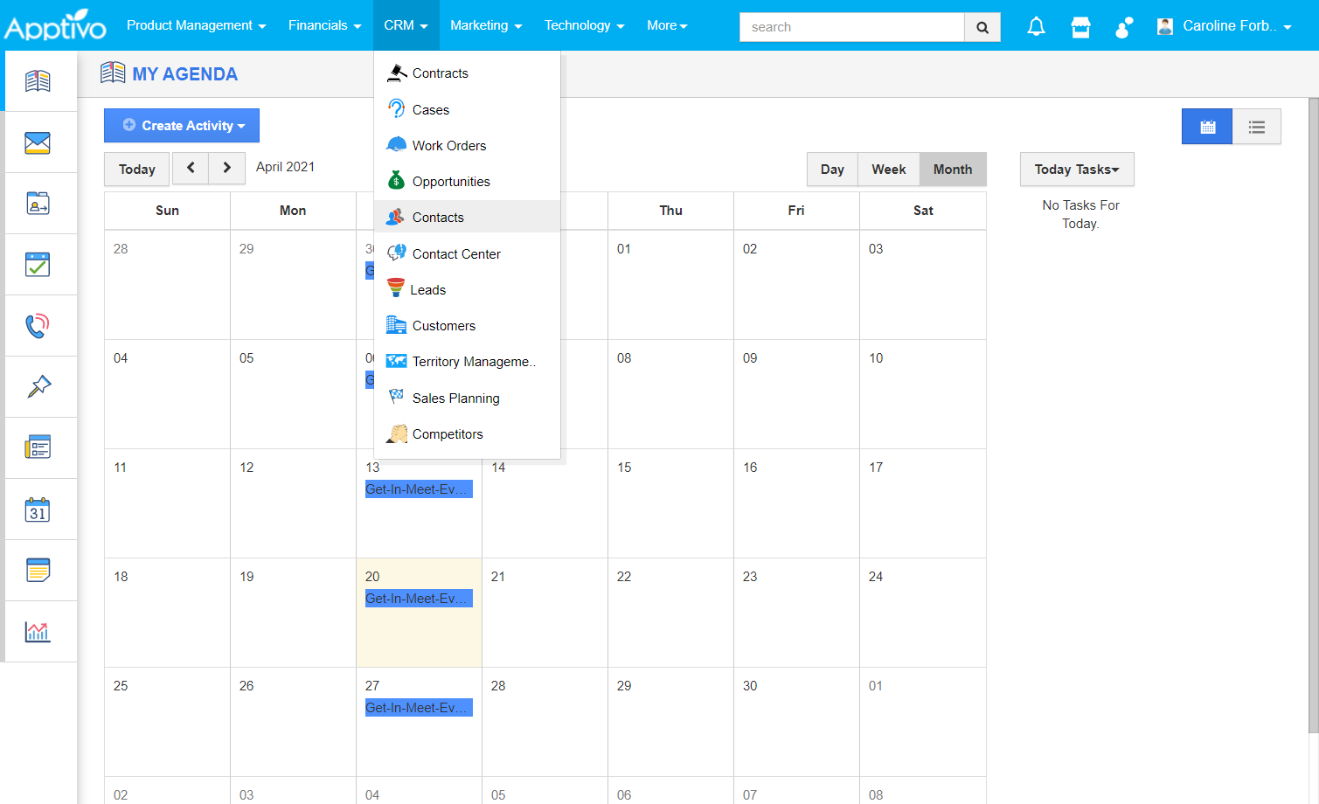Select the Contacts card sidebar icon
Screen dimensions: 1319x804
pyautogui.click(x=40, y=203)
